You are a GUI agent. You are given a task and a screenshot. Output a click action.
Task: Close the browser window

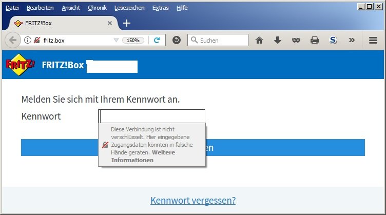coord(378,7)
